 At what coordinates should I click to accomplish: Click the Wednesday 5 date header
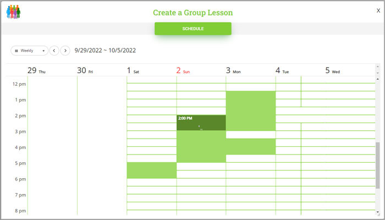(x=333, y=70)
